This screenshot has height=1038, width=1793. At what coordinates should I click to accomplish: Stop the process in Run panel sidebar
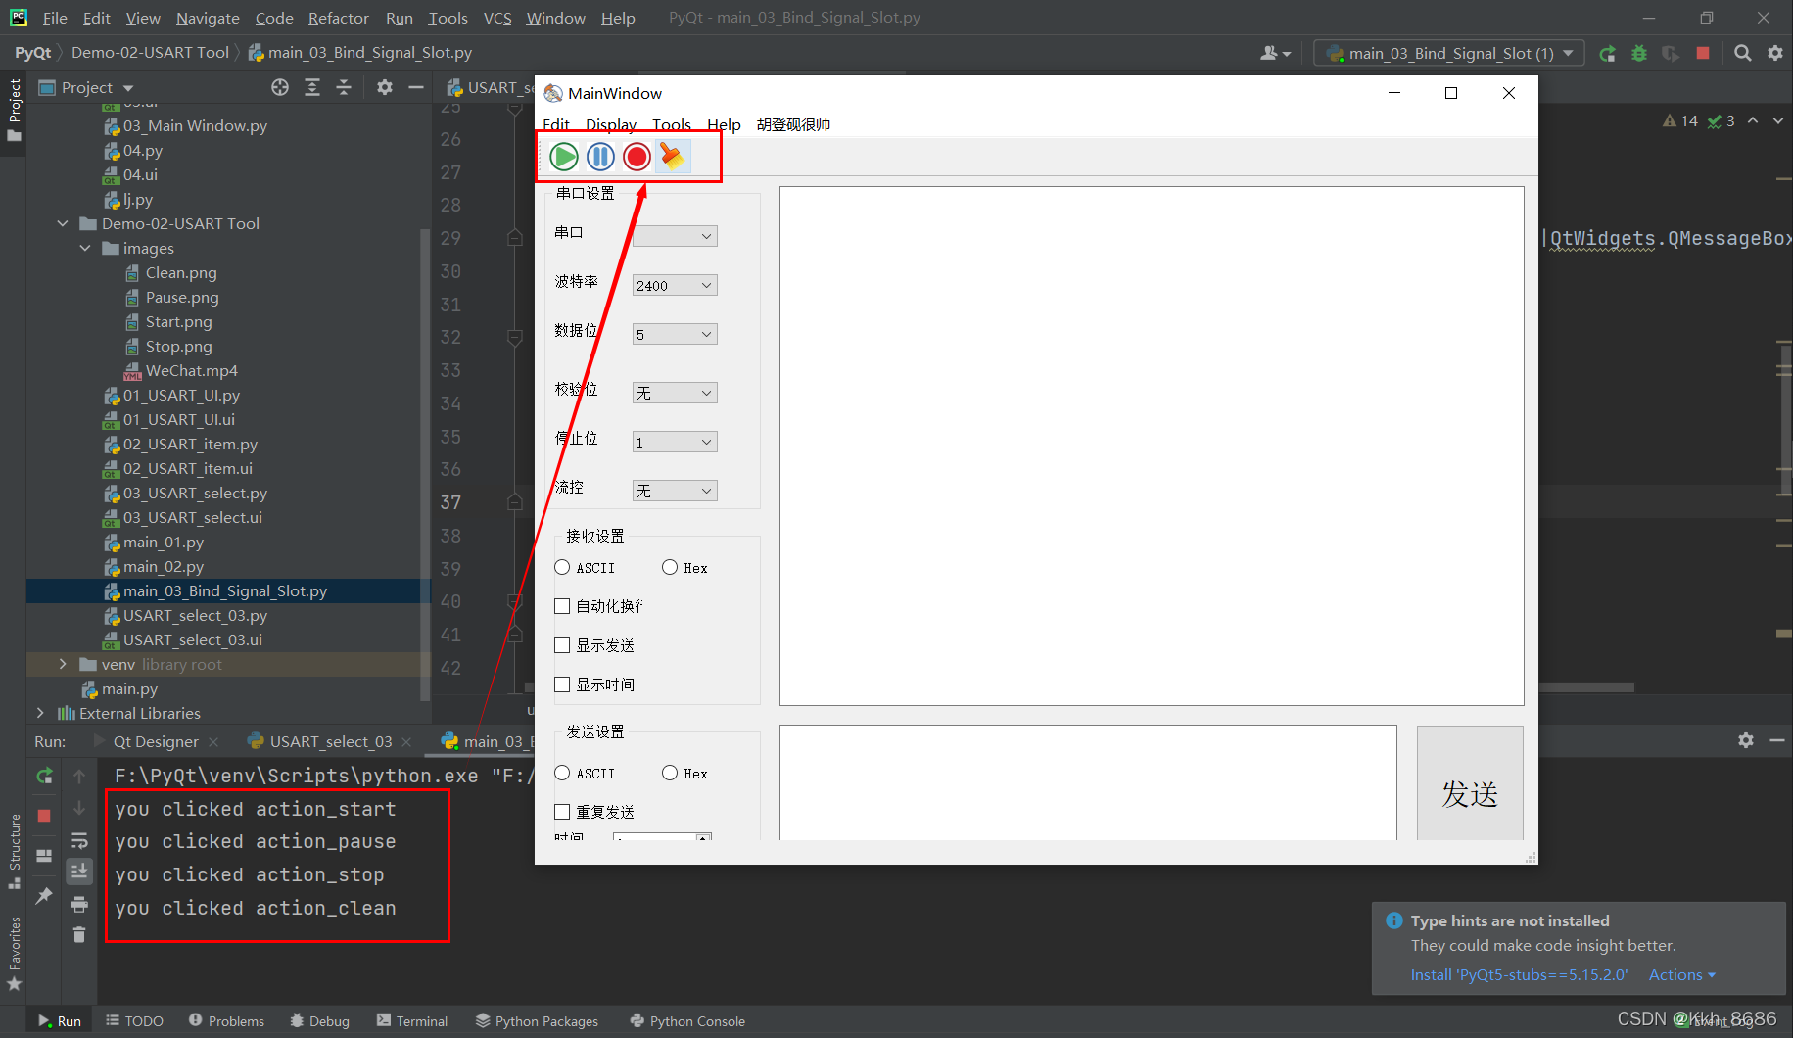[44, 815]
